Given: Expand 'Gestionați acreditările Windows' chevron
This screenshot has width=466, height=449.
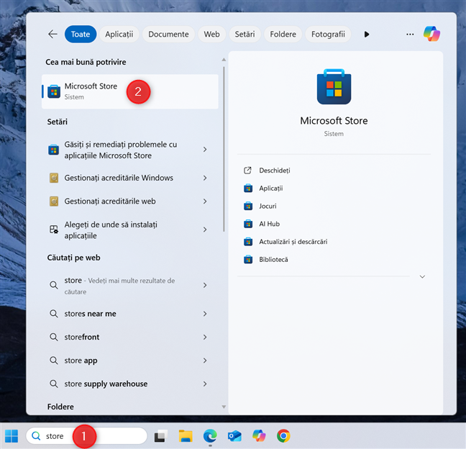Looking at the screenshot, I should (x=205, y=178).
